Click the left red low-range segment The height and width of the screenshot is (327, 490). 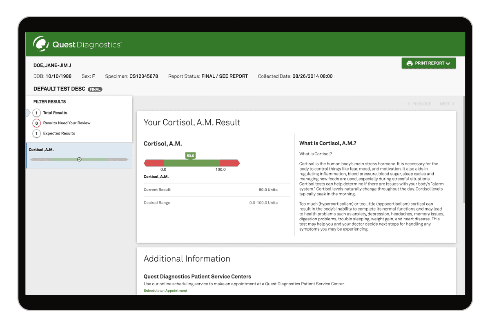[154, 163]
